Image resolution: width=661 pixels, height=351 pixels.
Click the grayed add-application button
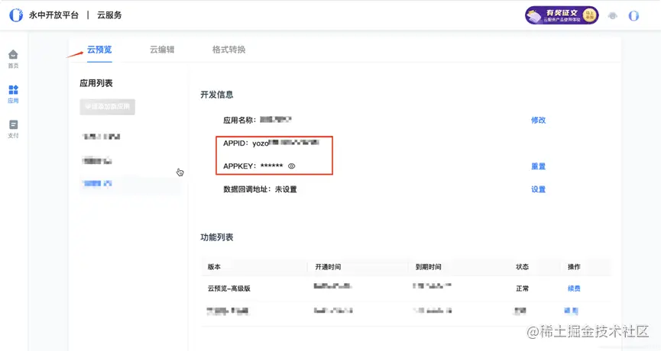pyautogui.click(x=108, y=107)
